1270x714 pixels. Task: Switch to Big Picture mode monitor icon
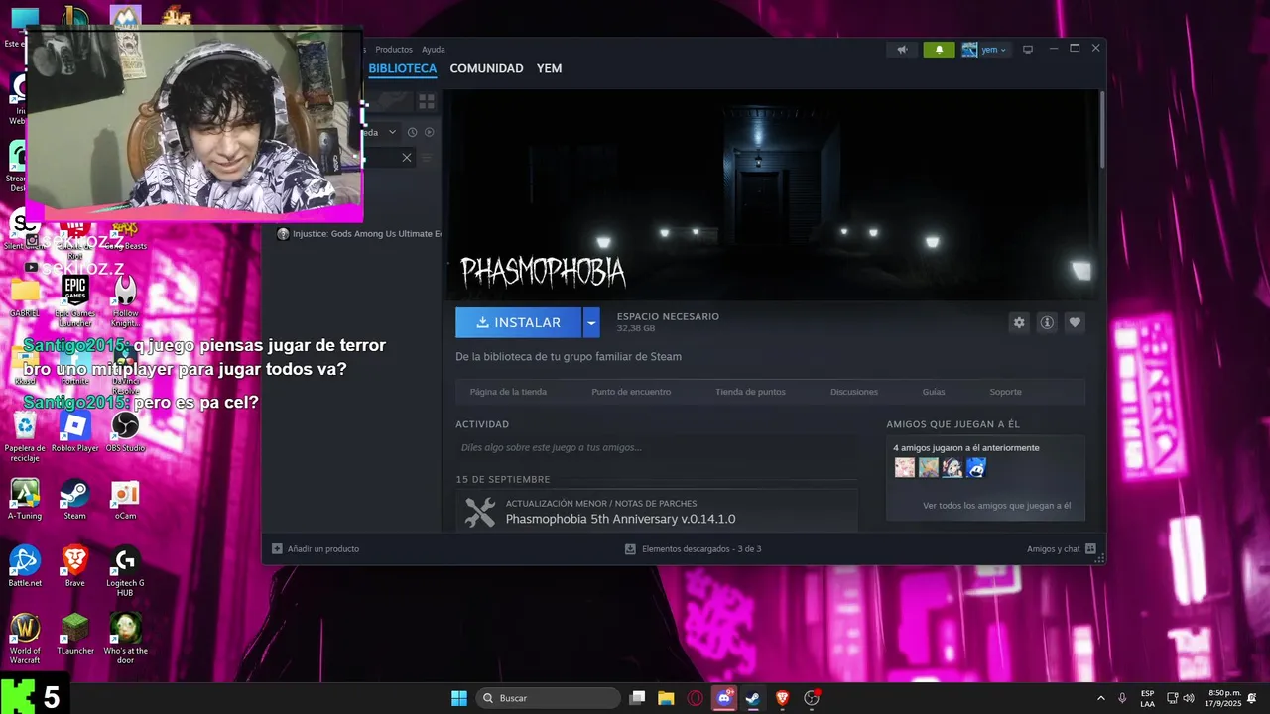[1028, 49]
